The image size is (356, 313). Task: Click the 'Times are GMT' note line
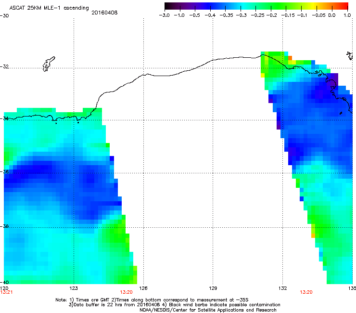[152, 300]
